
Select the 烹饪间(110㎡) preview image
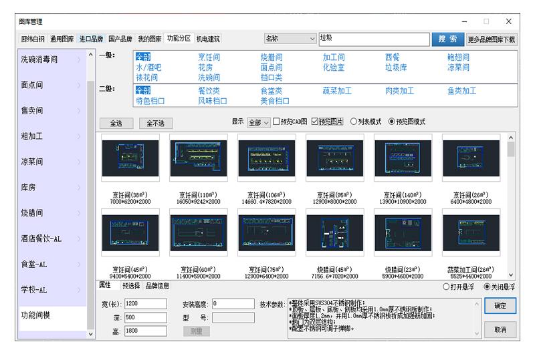pyautogui.click(x=198, y=158)
